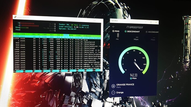Click the DESCENDANT download icon

point(125,32)
